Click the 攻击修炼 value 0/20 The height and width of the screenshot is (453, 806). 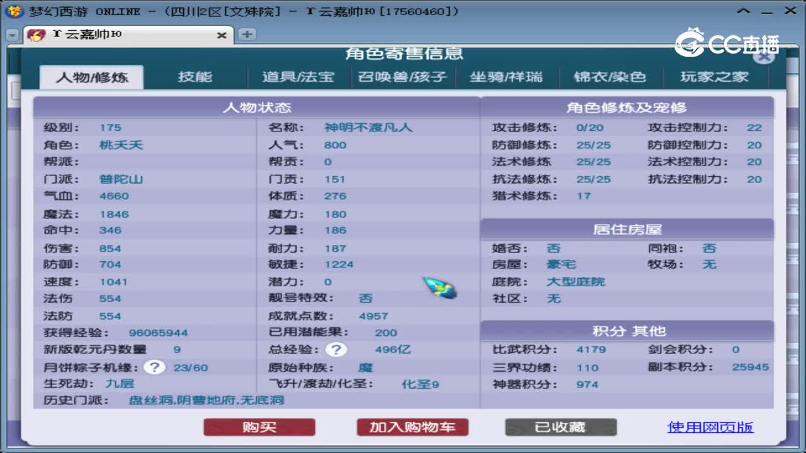click(x=590, y=128)
